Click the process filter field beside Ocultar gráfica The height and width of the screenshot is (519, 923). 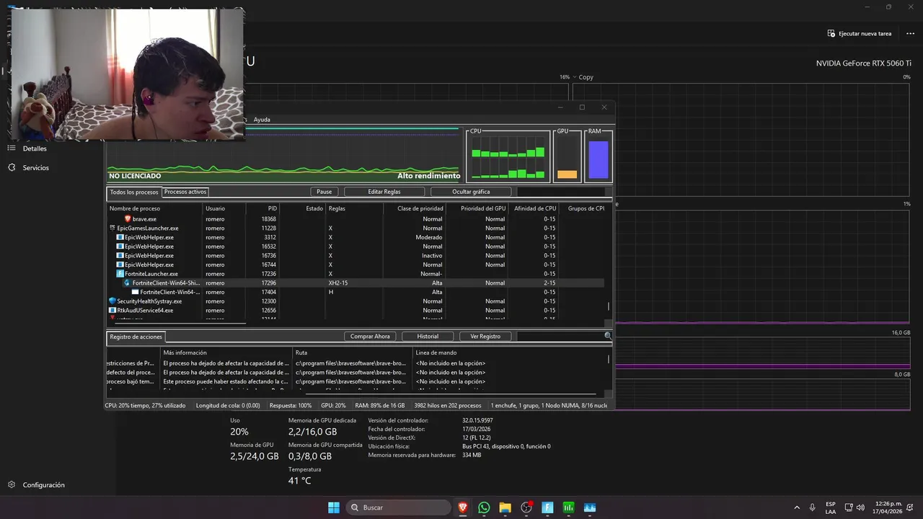pyautogui.click(x=561, y=192)
